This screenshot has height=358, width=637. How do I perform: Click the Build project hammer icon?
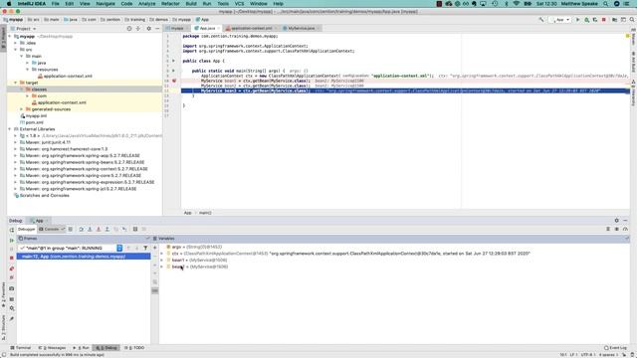[x=541, y=20]
